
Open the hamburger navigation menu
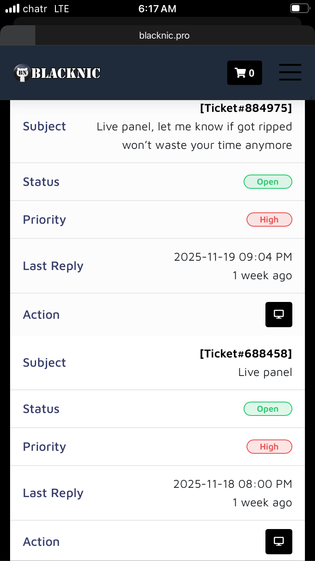[x=290, y=72]
